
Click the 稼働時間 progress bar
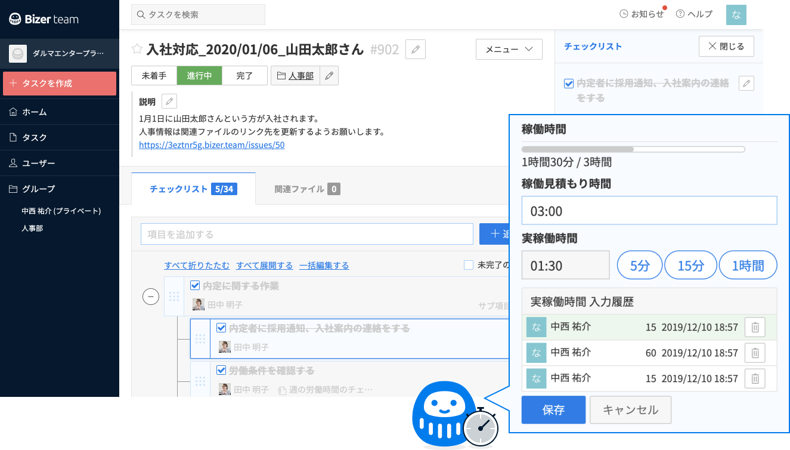pyautogui.click(x=634, y=149)
